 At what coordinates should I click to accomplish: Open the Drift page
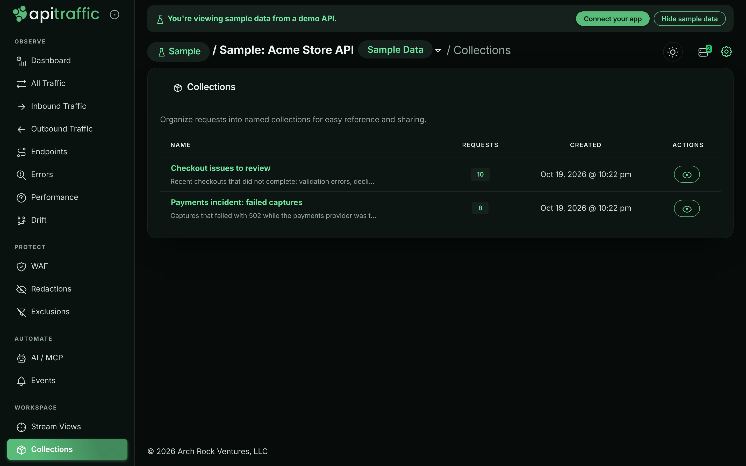[67, 220]
